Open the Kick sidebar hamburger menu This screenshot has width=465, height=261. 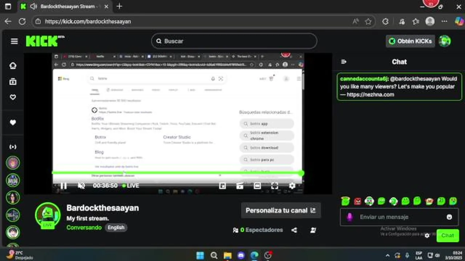pyautogui.click(x=14, y=41)
